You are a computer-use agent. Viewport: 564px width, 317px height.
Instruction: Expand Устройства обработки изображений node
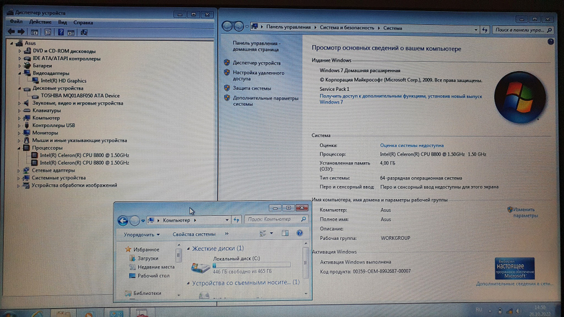[x=19, y=186]
